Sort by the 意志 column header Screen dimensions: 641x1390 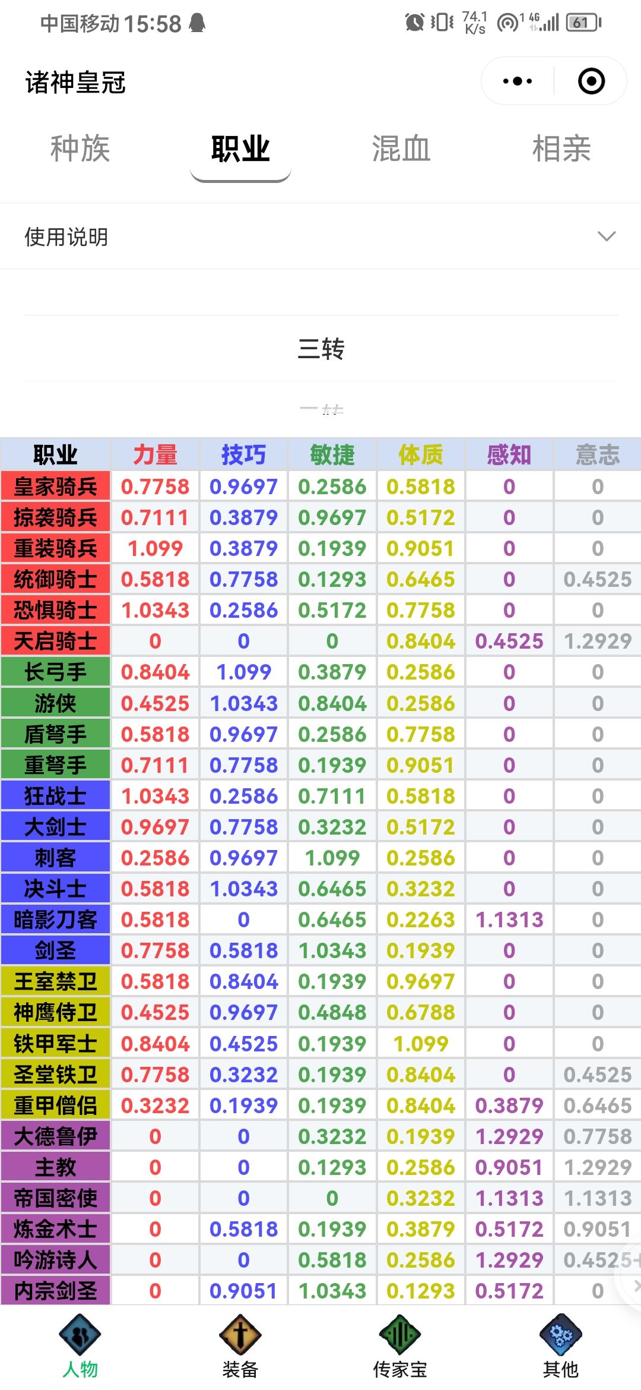pyautogui.click(x=598, y=454)
